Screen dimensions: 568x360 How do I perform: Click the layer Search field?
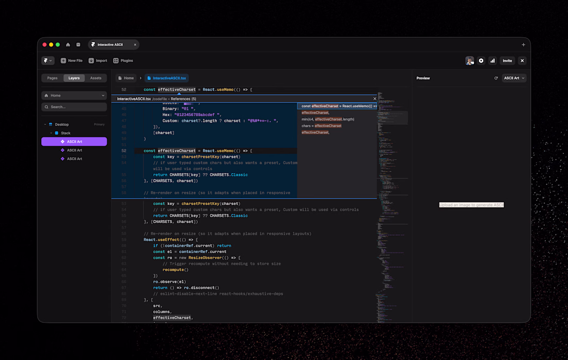[x=74, y=107]
